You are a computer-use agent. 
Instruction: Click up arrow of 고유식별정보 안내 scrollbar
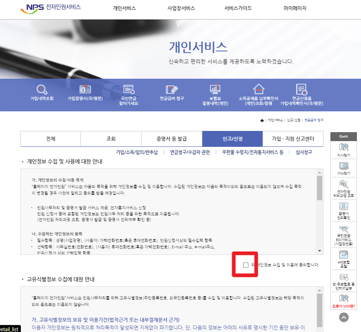pyautogui.click(x=319, y=290)
